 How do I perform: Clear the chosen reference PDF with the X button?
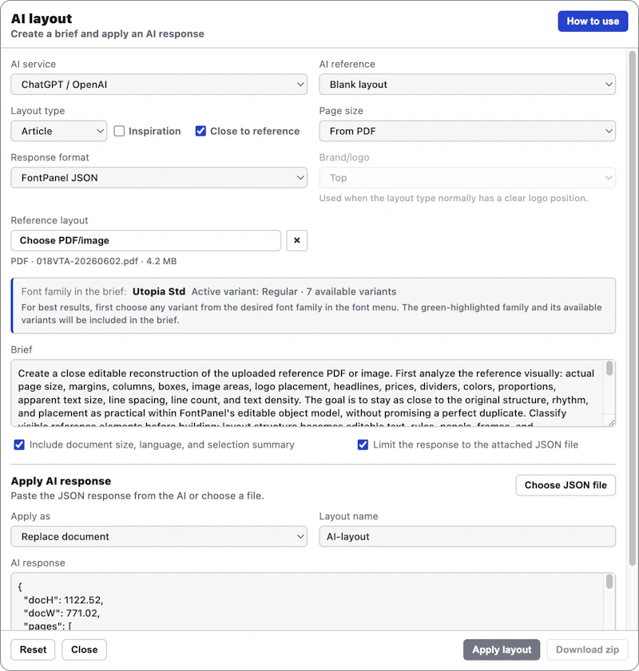tap(296, 240)
